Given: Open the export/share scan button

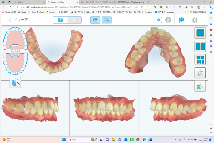Looking at the screenshot, I should [x=95, y=20].
